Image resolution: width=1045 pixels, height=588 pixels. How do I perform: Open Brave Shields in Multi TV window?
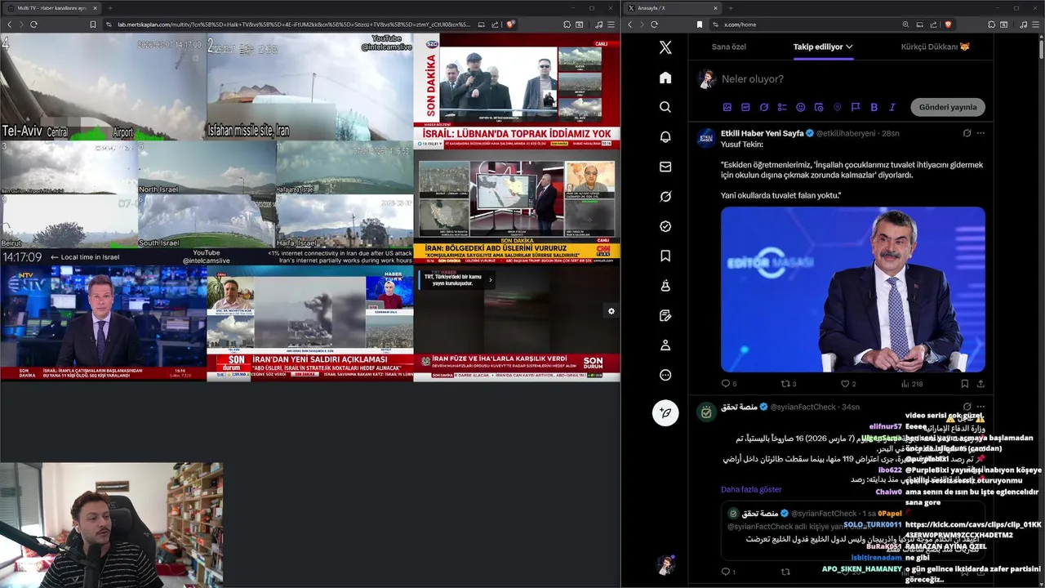[x=510, y=24]
